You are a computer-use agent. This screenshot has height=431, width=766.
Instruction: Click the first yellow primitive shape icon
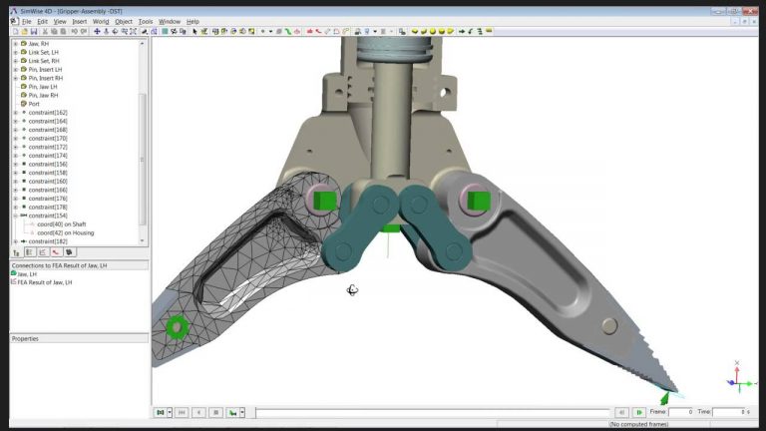pos(415,31)
